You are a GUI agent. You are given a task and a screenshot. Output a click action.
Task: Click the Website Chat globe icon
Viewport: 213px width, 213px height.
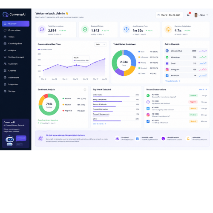tap(167, 51)
